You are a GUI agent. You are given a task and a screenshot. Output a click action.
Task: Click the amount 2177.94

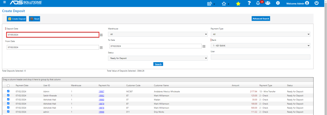click(x=253, y=91)
